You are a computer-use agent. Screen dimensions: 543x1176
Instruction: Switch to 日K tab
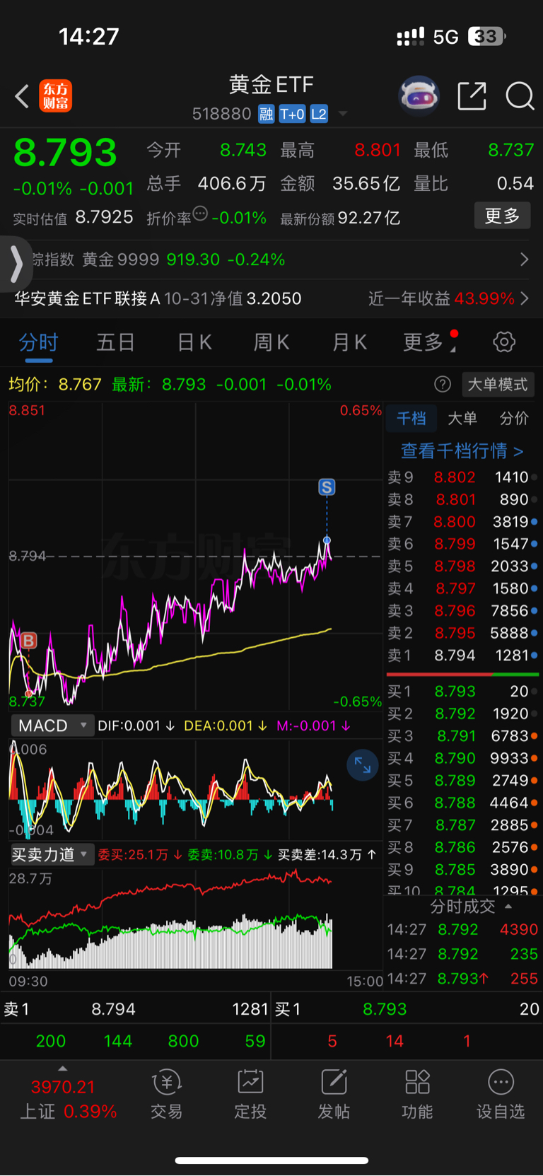coord(194,342)
